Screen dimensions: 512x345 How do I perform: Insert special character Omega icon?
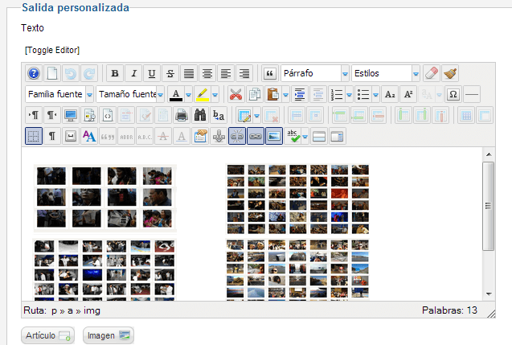pos(453,94)
